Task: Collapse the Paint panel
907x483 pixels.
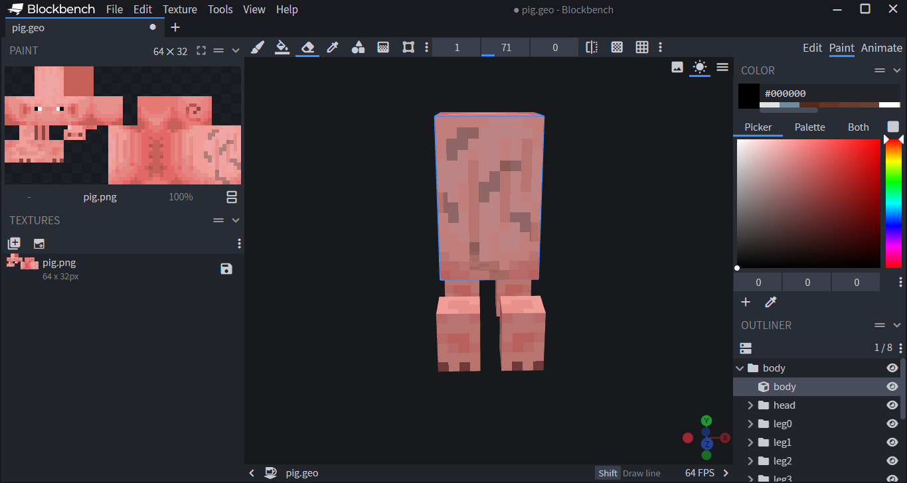Action: click(235, 50)
